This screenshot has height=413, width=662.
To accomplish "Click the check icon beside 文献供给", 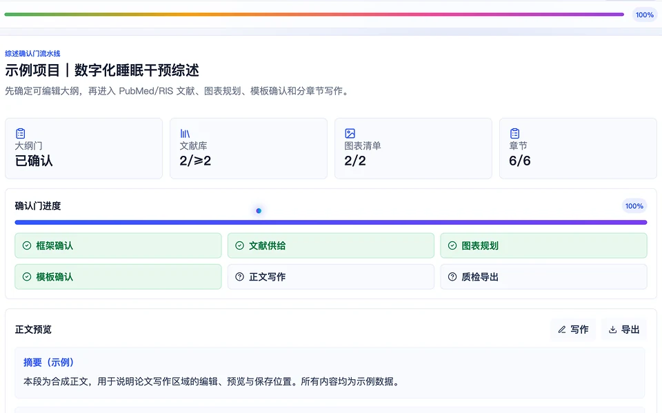I will click(240, 245).
